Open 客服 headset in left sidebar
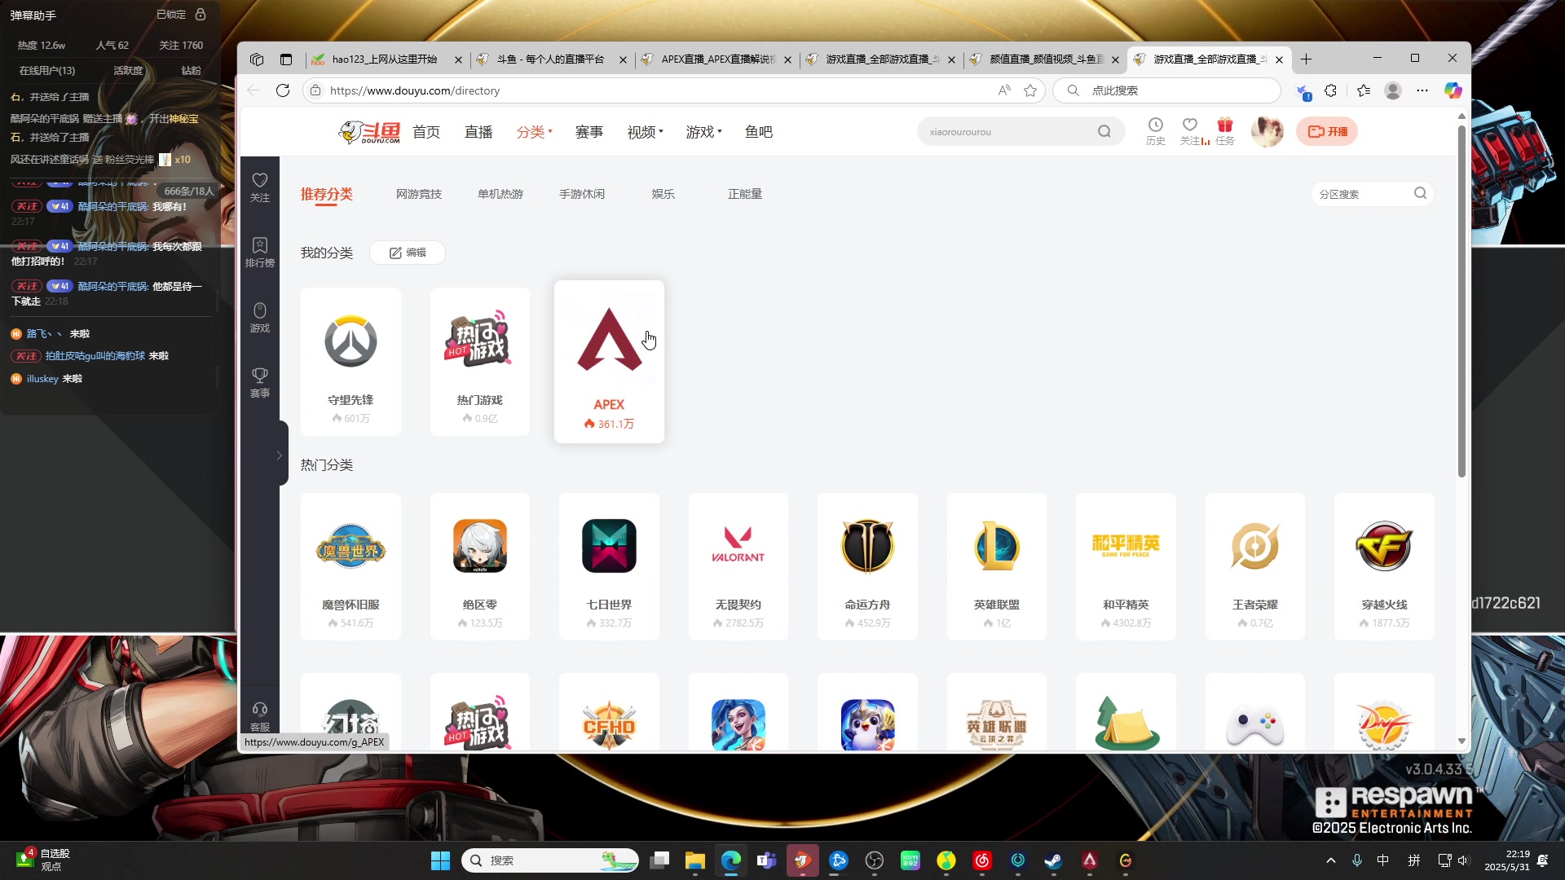This screenshot has height=880, width=1565. (x=260, y=716)
